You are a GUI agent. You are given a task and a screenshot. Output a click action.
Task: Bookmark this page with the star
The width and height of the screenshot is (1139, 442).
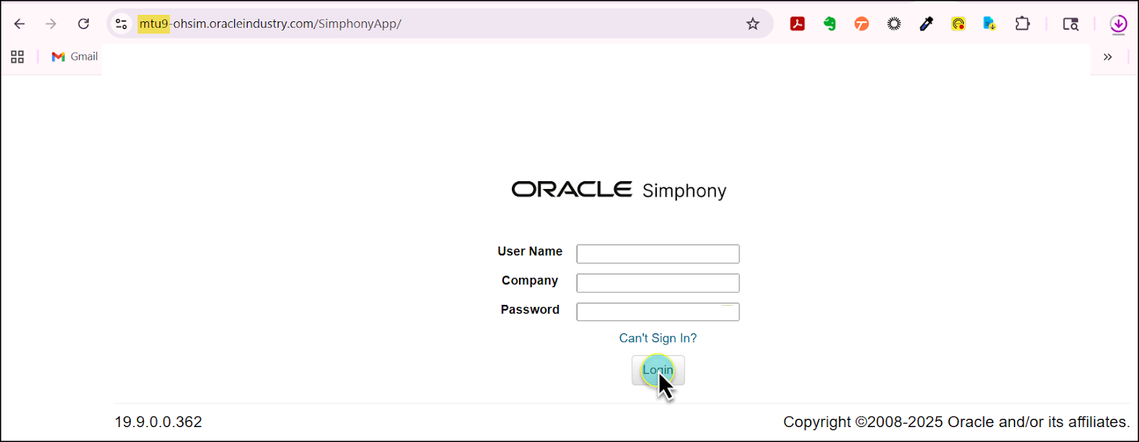pyautogui.click(x=752, y=24)
